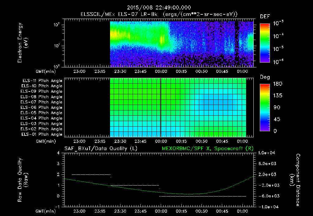Click the 45 value on Deg scale
The width and height of the screenshot is (313, 216).
point(277,119)
